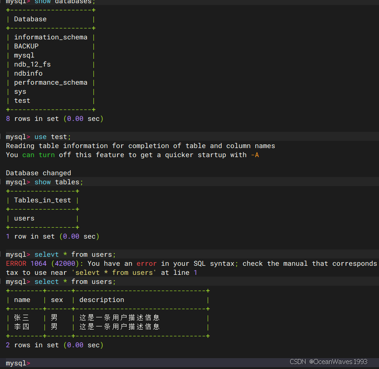Click the misspelled 'selevt' command word
The image size is (379, 369).
[x=46, y=254]
